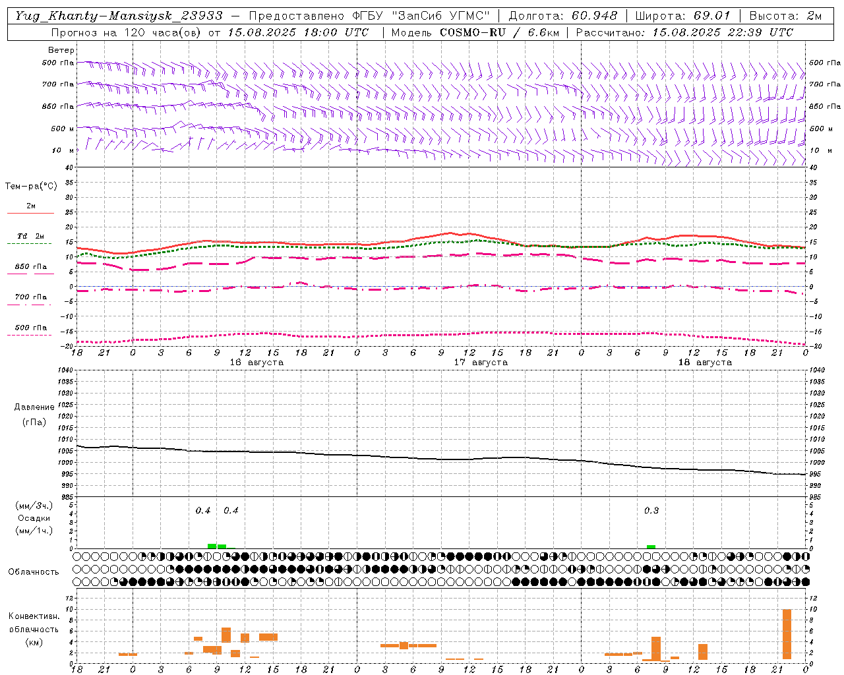The image size is (844, 675).
Task: Select the '700 гПа' temperature legend entry
Action: [x=30, y=297]
